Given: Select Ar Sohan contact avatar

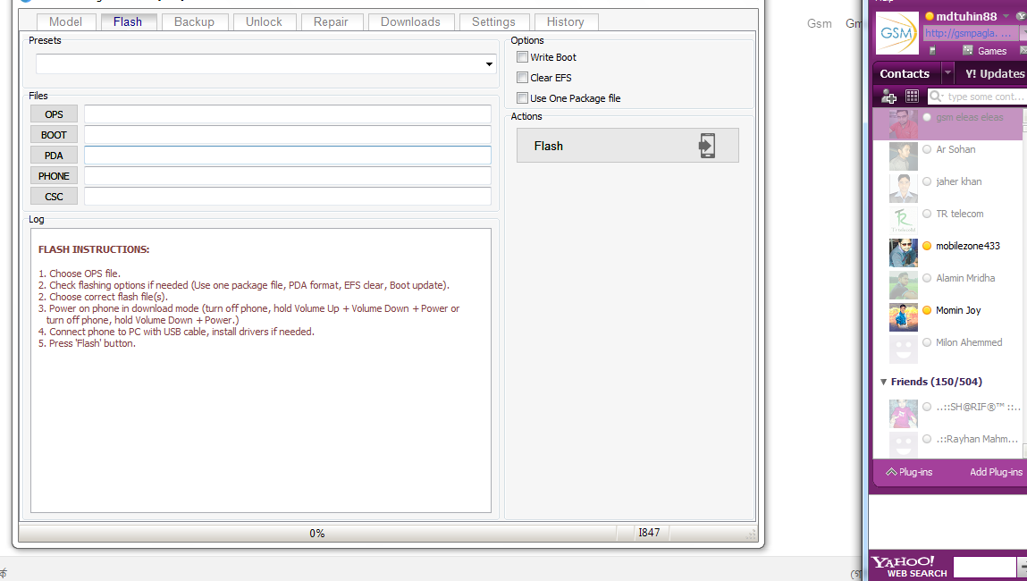Looking at the screenshot, I should click(904, 156).
